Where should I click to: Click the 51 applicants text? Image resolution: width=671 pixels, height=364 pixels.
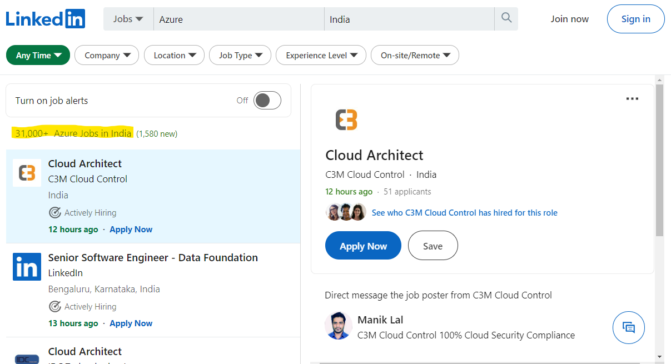tap(407, 192)
